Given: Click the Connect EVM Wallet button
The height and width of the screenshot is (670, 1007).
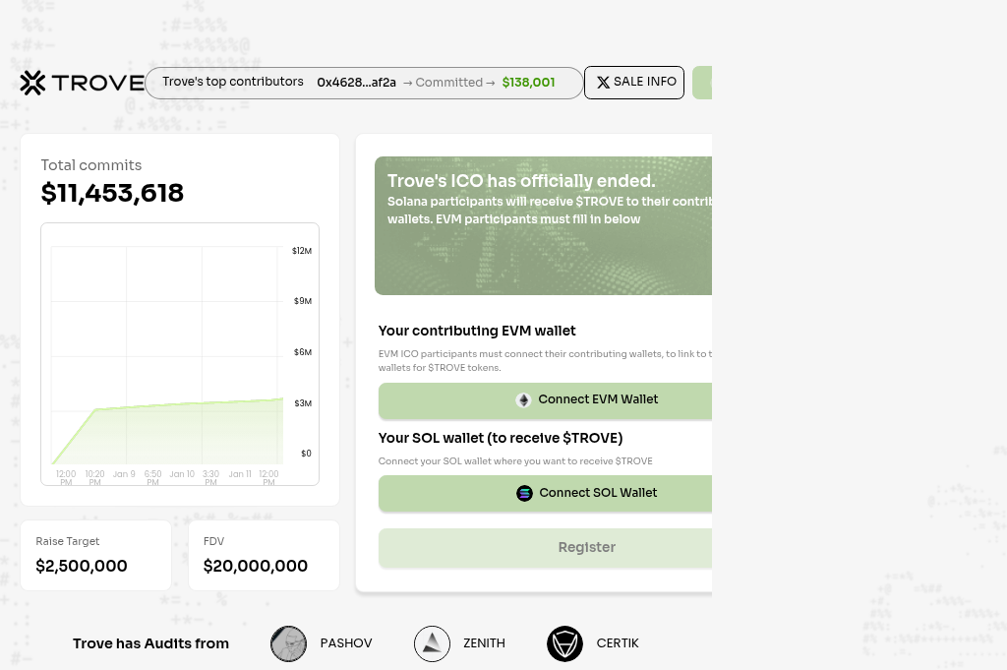Looking at the screenshot, I should 587,399.
